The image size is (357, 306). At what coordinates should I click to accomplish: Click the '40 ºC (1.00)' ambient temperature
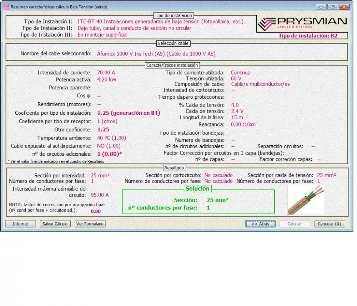tap(111, 138)
